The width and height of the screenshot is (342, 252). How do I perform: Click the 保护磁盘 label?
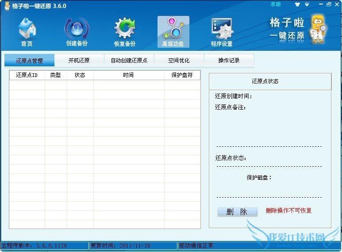pos(259,178)
